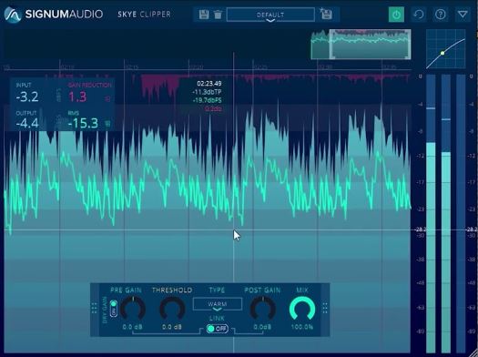The width and height of the screenshot is (478, 357).
Task: Click the save-as-new preset icon
Action: point(326,14)
